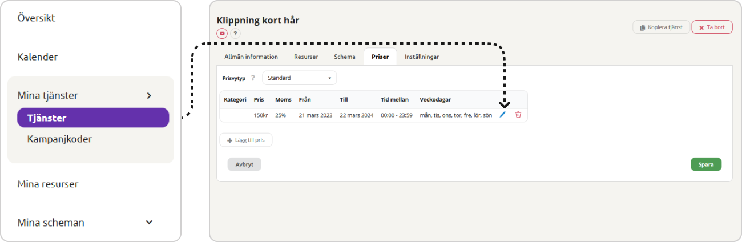
Task: Click the help question mark below the service title
Action: (x=235, y=34)
